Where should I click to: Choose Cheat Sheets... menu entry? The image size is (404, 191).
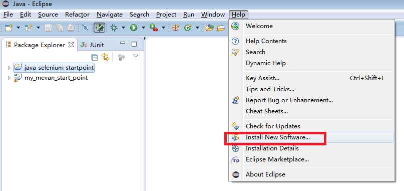[x=311, y=111]
